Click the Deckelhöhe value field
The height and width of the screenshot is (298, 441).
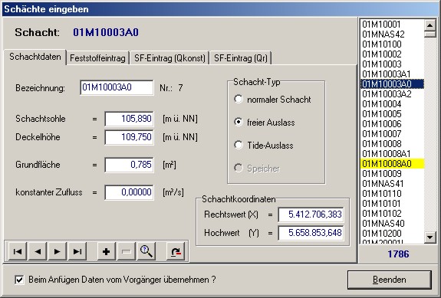[129, 137]
